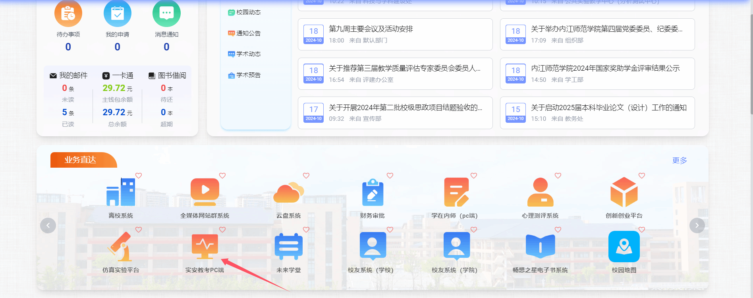The height and width of the screenshot is (298, 753).
Task: Open 第九周主要会议及活动安排 notice
Action: (371, 29)
